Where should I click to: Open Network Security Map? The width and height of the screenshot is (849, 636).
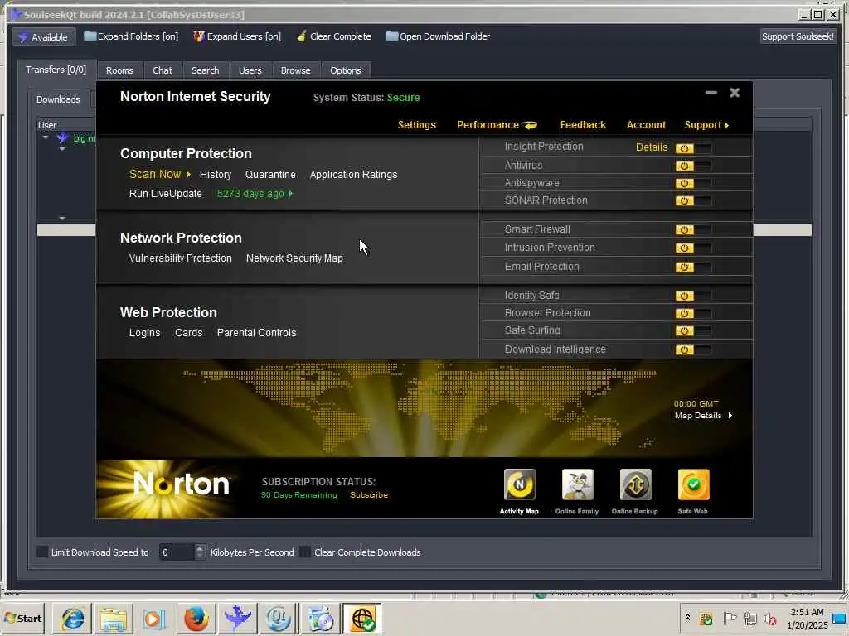[294, 258]
